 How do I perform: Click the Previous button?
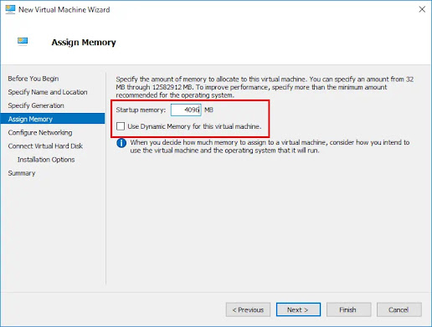tap(248, 309)
